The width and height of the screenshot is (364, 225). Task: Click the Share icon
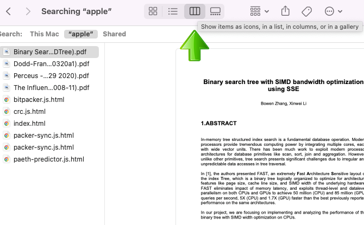tap(285, 11)
